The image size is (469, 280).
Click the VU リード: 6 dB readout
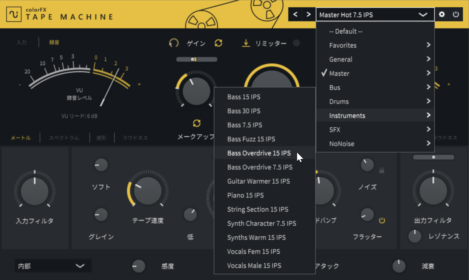(x=79, y=116)
